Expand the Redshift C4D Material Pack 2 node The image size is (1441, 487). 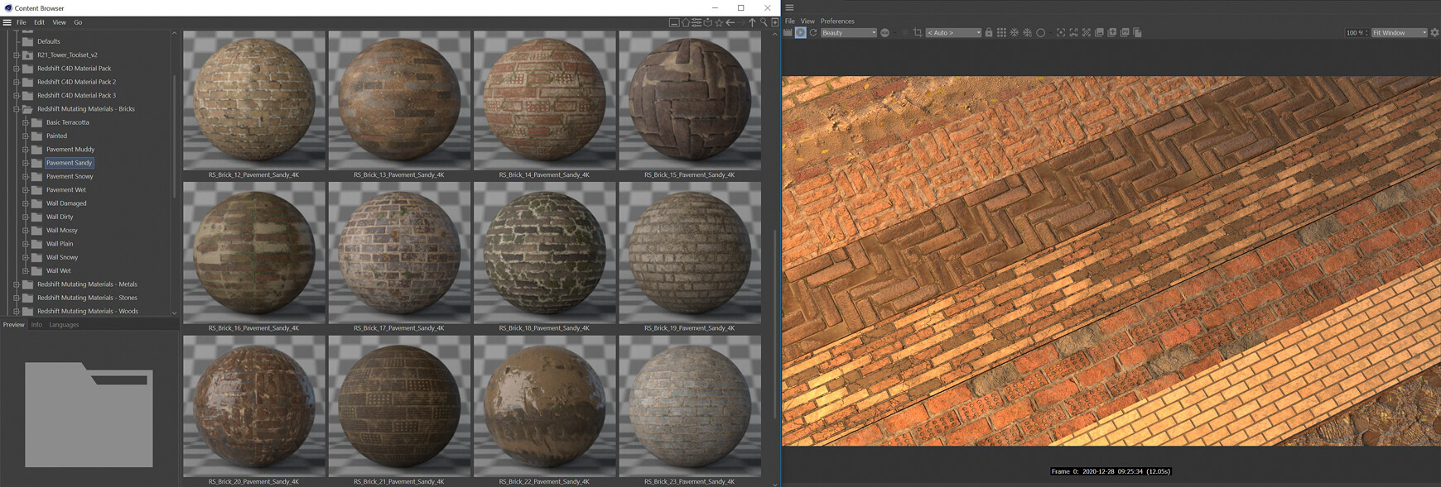[x=16, y=82]
